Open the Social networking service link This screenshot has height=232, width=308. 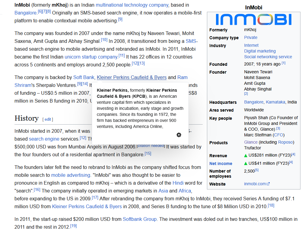pos(268,57)
